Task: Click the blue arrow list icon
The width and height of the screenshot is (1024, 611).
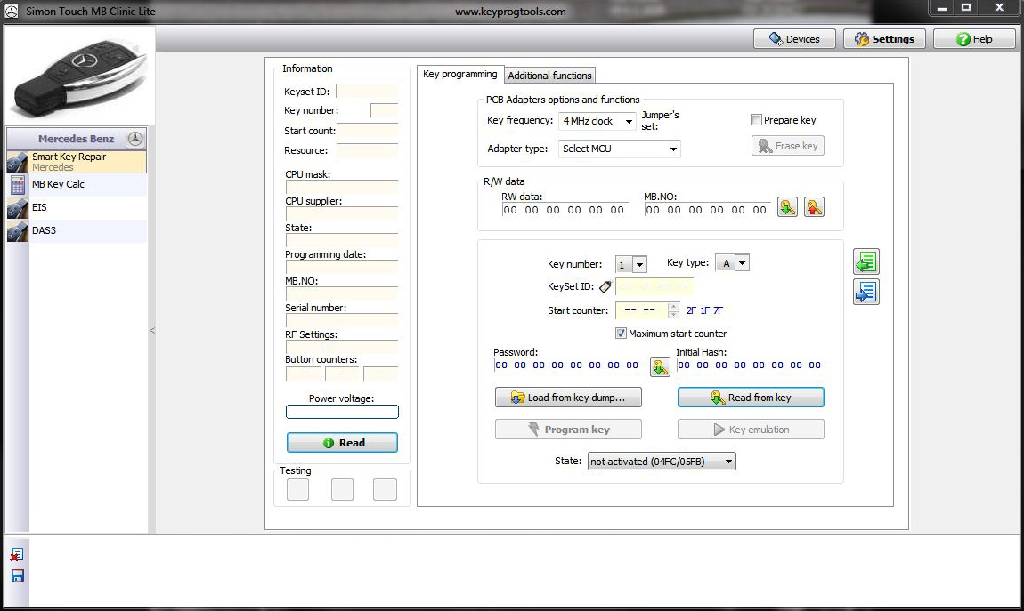Action: (x=866, y=292)
